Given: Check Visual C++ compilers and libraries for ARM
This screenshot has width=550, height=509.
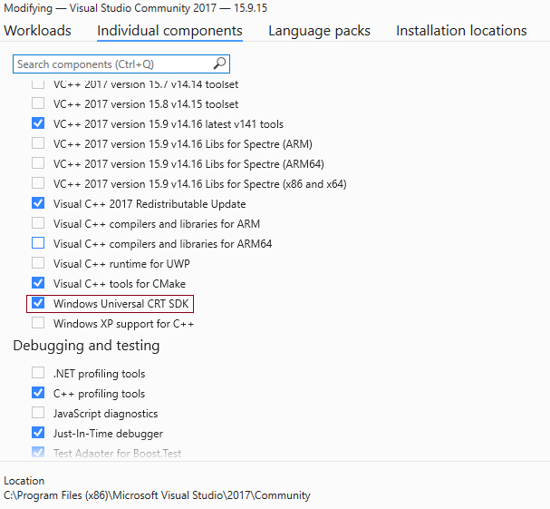Looking at the screenshot, I should (x=38, y=223).
